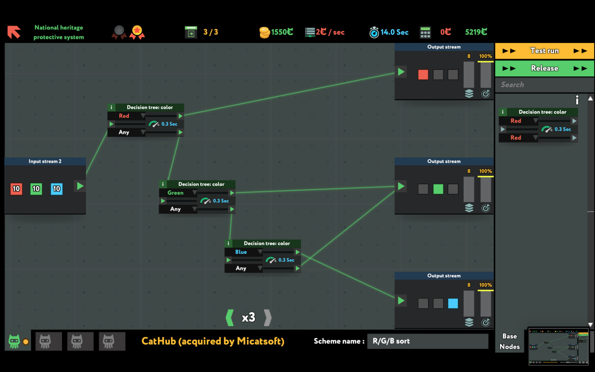Click the Scheme name text field
The width and height of the screenshot is (595, 372).
(x=427, y=341)
